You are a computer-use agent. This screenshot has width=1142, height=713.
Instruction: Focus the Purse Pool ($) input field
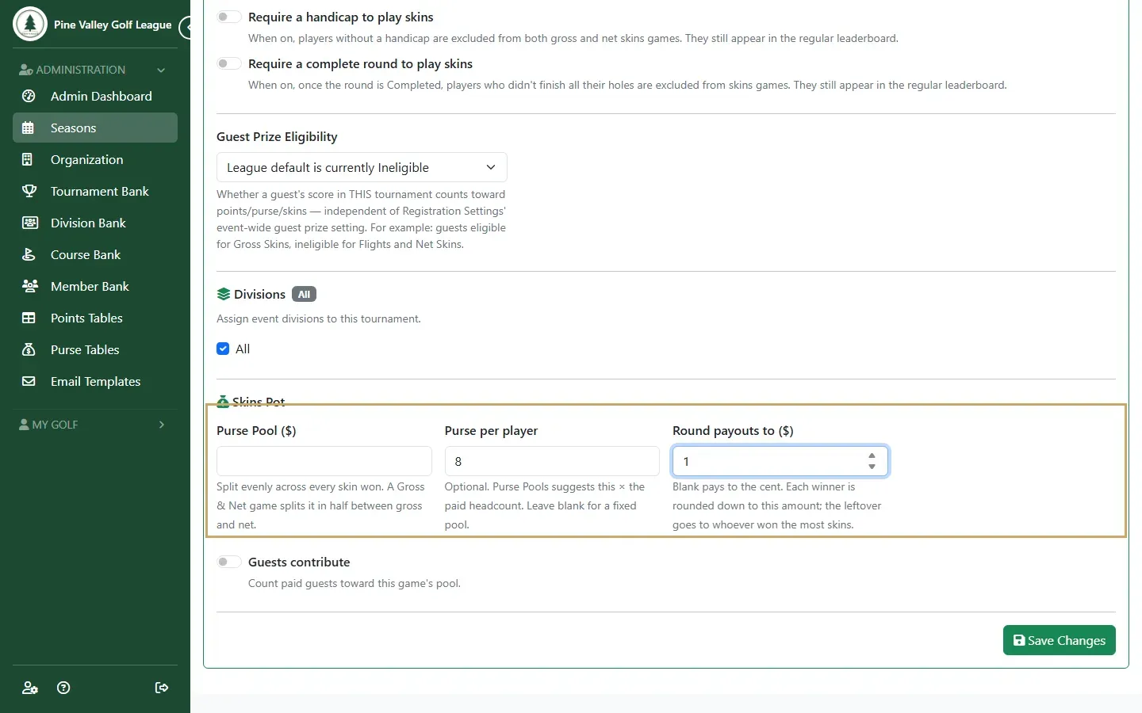point(324,461)
